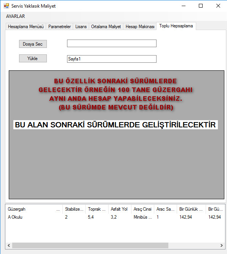This screenshot has width=227, height=254.
Task: Open the AYARLAR menu
Action: (x=15, y=16)
